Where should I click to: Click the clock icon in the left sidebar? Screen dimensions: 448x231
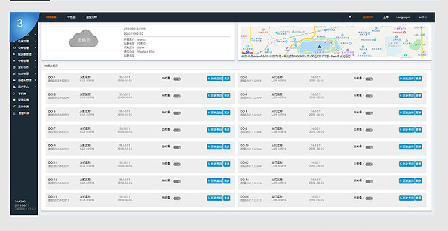pos(14,67)
